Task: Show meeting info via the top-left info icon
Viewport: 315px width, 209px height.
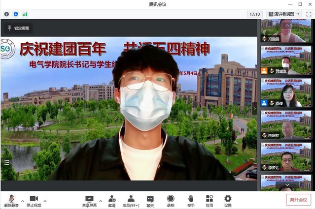Action: pyautogui.click(x=6, y=14)
